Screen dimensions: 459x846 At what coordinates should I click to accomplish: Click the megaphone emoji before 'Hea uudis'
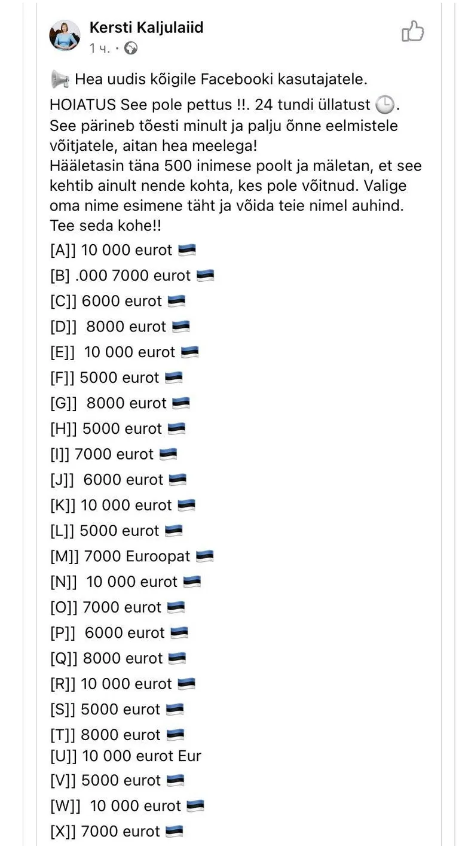click(60, 78)
